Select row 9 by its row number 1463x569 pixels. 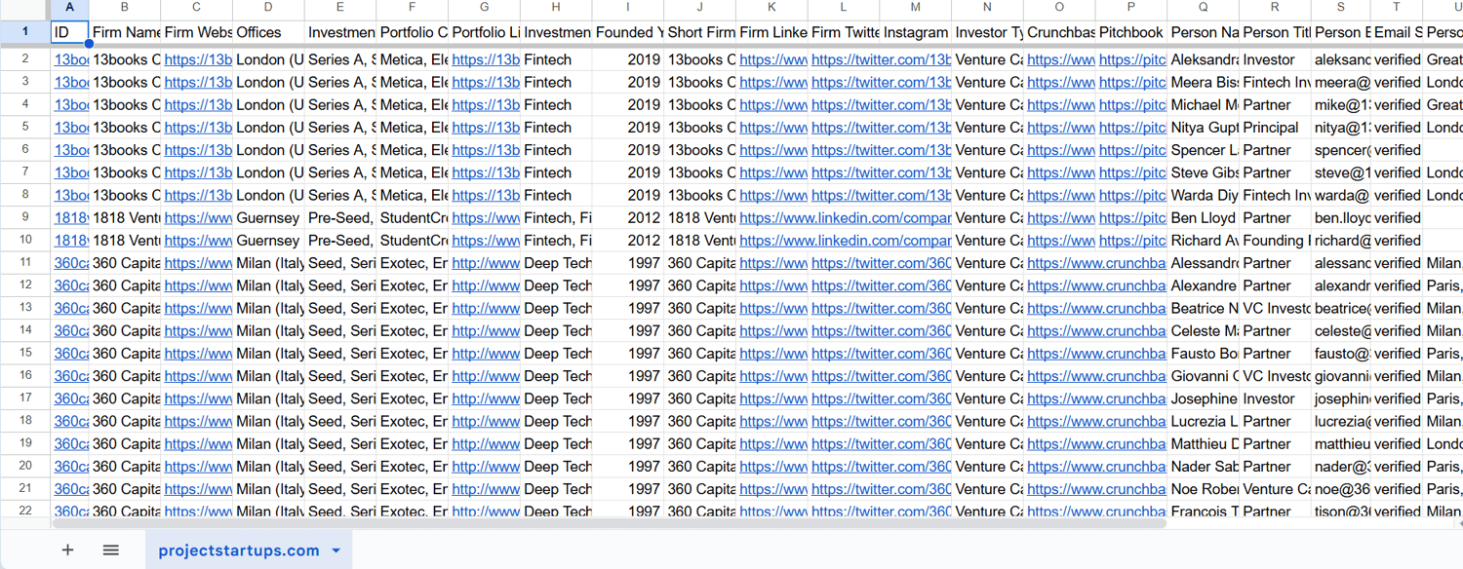25,218
